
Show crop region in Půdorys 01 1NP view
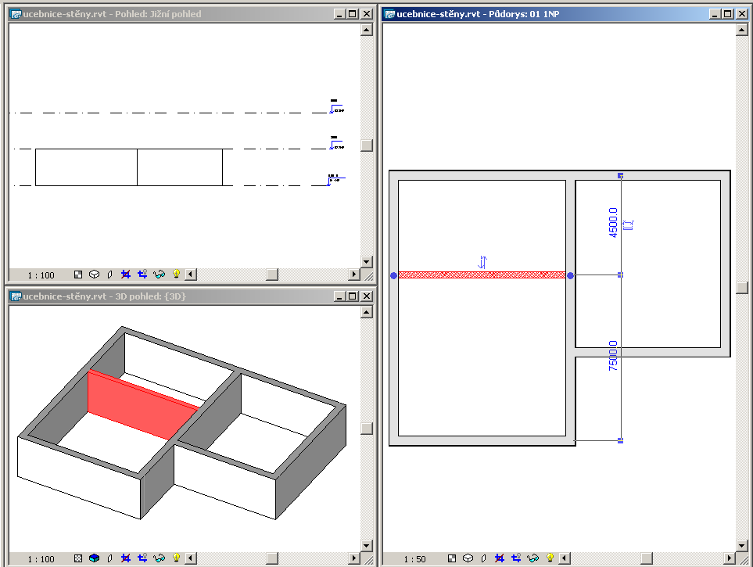[x=516, y=558]
